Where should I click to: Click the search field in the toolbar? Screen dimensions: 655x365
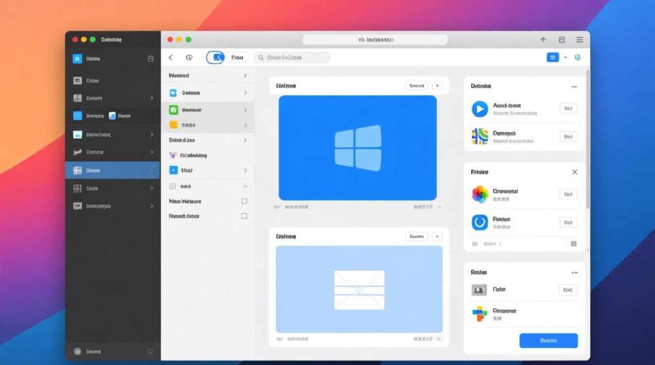(291, 57)
